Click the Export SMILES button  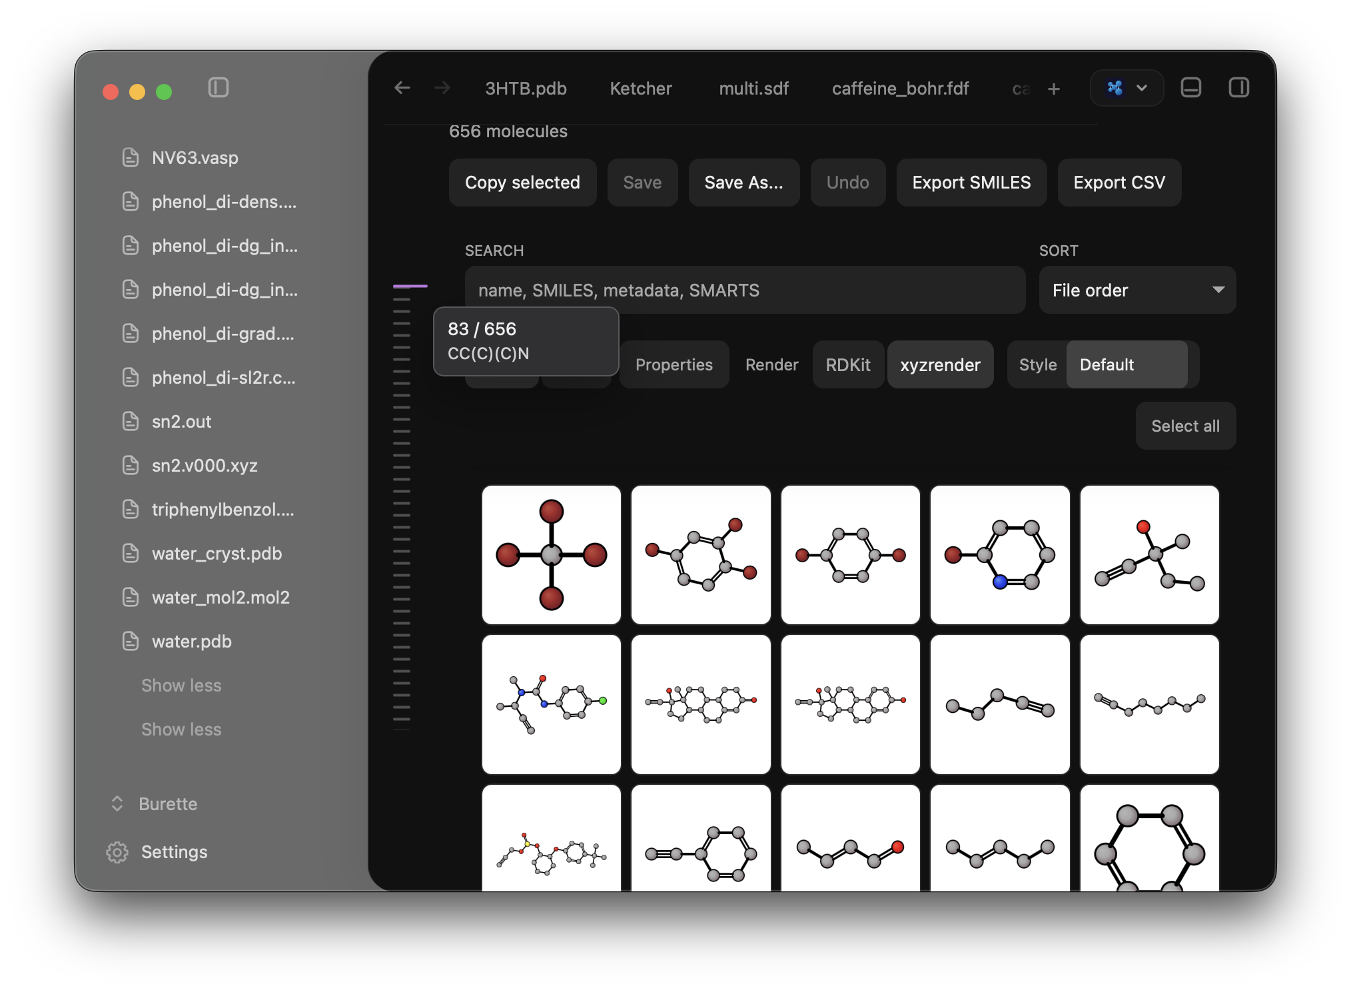pos(971,183)
